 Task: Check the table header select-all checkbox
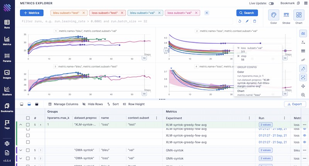click(x=27, y=118)
